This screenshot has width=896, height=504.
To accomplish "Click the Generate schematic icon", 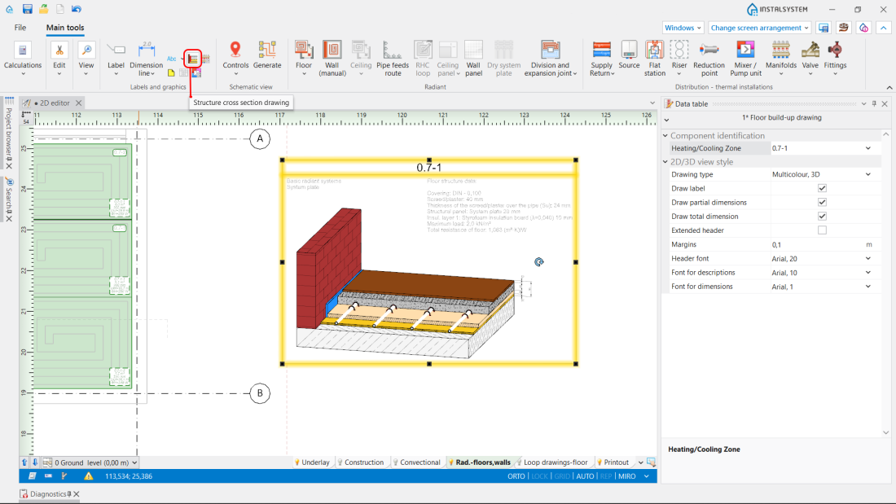I will pyautogui.click(x=267, y=55).
